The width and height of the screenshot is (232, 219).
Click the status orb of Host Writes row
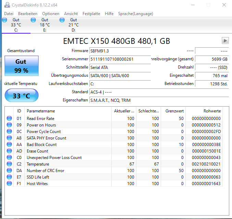9,183
